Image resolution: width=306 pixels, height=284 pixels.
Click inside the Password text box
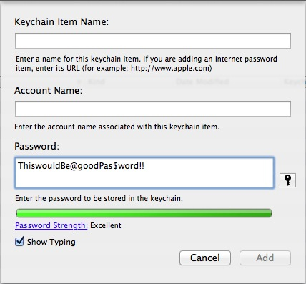(x=144, y=172)
